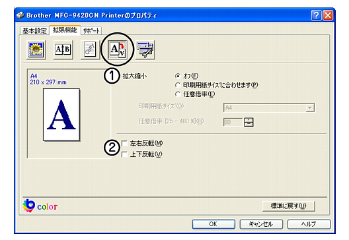Click the 標準に戻す button

[288, 206]
